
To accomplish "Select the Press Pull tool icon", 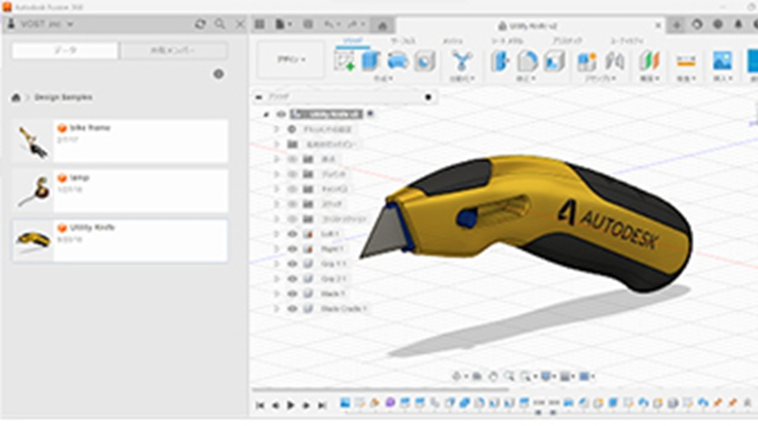I will pyautogui.click(x=499, y=61).
